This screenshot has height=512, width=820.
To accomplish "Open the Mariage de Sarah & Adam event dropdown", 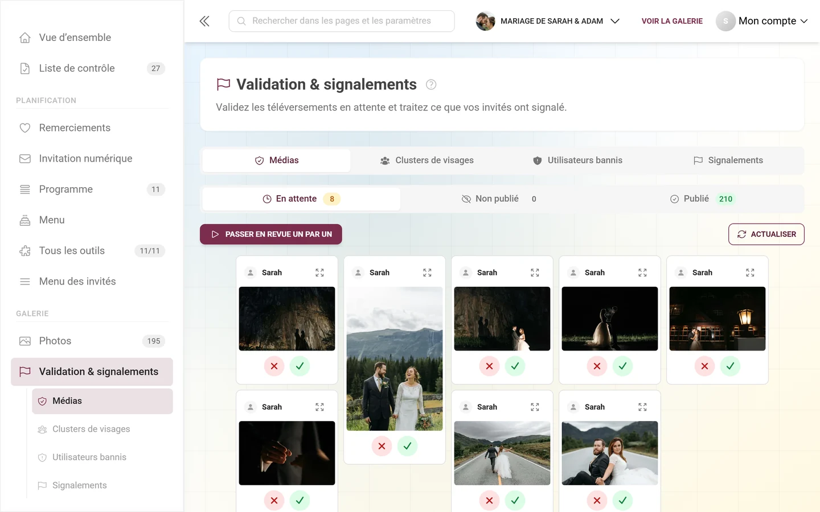I will 548,21.
